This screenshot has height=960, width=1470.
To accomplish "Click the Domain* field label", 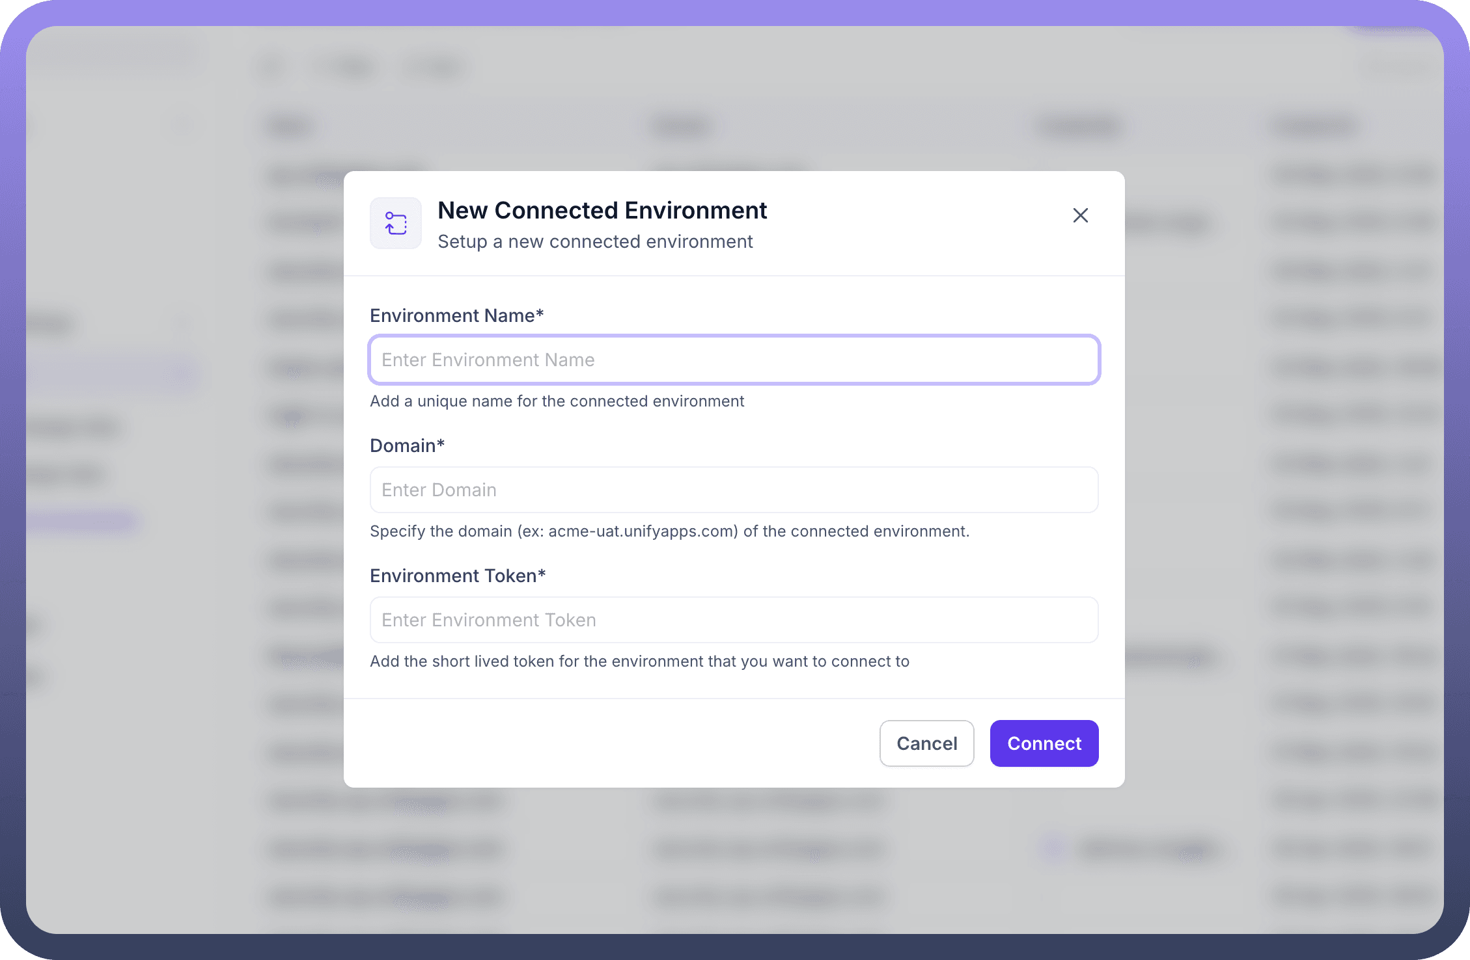I will (x=408, y=446).
